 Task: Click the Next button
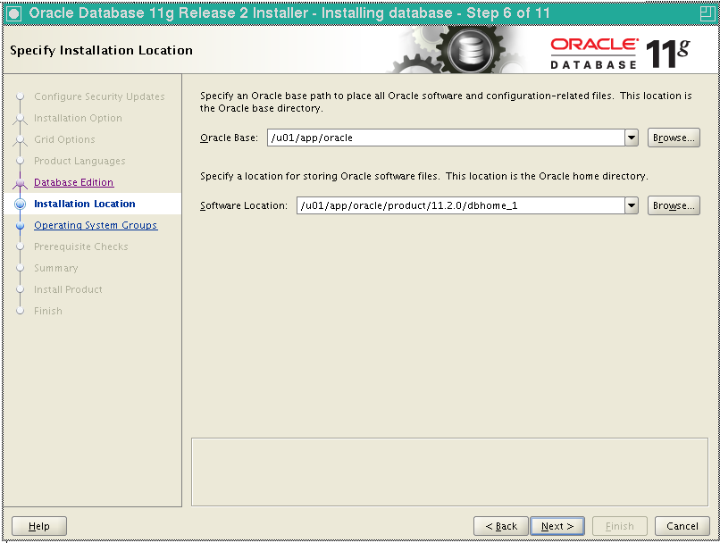click(x=557, y=526)
